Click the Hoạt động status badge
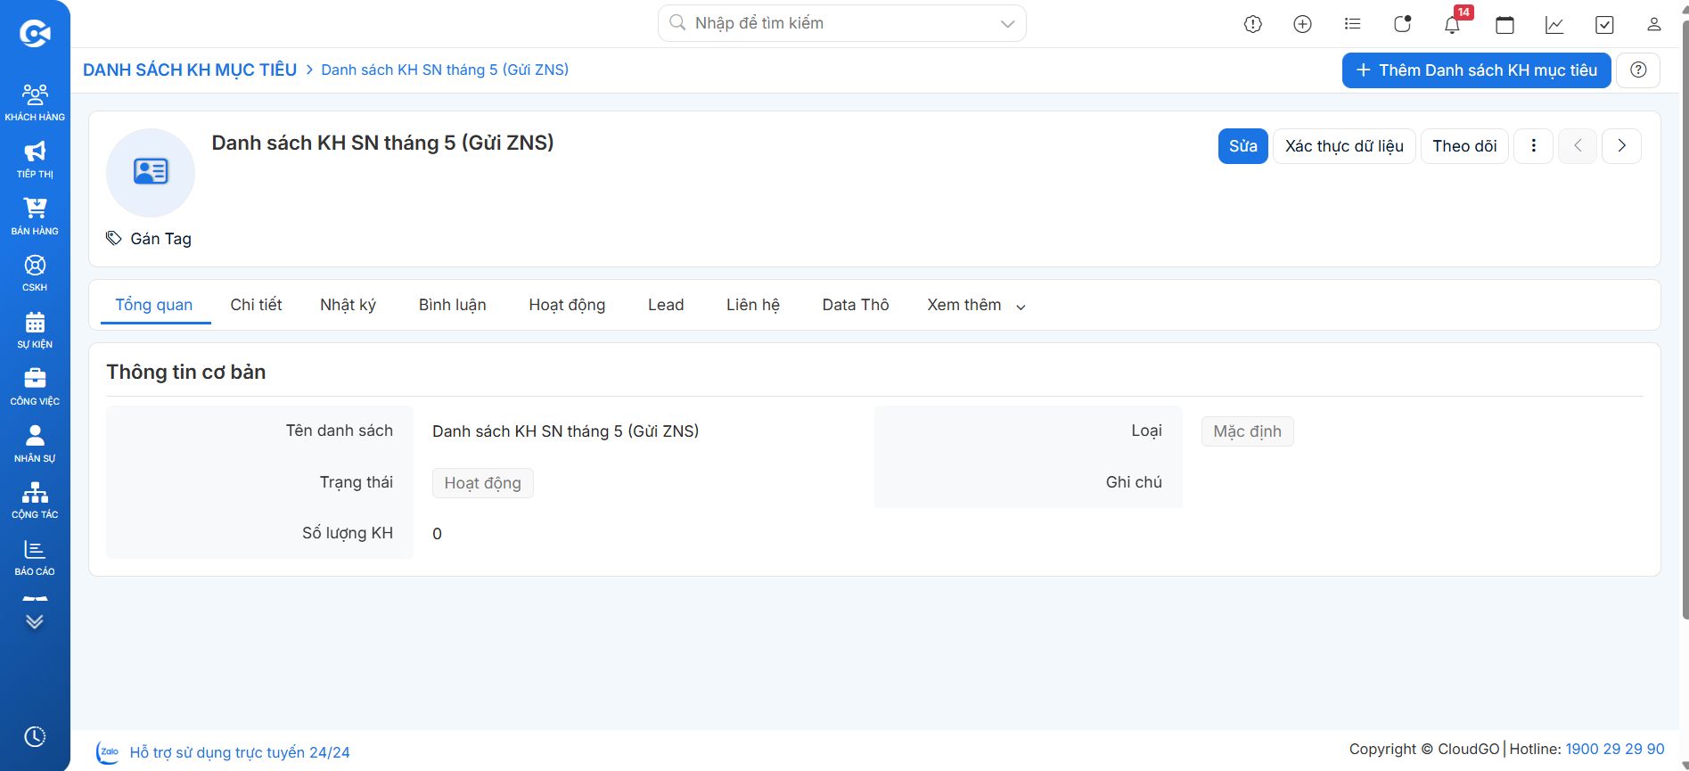The image size is (1689, 771). pyautogui.click(x=482, y=482)
